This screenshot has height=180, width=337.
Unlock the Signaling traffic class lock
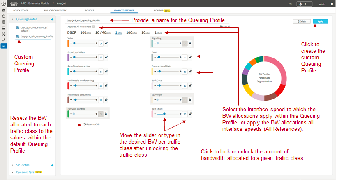click(x=190, y=43)
